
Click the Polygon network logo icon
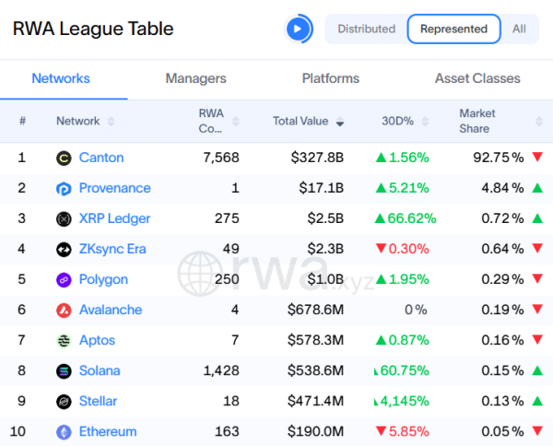pyautogui.click(x=64, y=279)
